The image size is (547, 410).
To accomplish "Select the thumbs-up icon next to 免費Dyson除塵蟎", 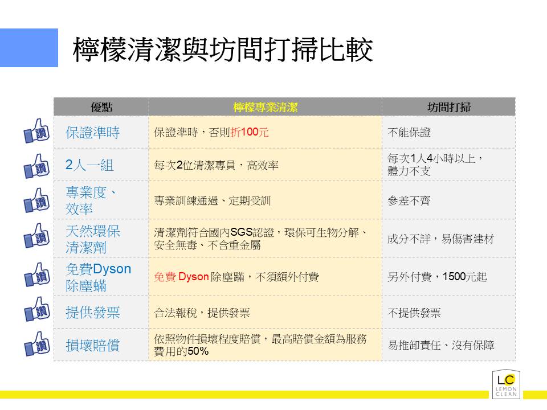I will (36, 276).
